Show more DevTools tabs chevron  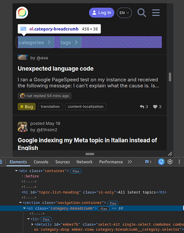pos(130,162)
